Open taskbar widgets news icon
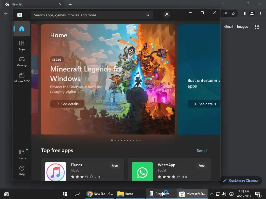The image size is (266, 199). [x=6, y=194]
